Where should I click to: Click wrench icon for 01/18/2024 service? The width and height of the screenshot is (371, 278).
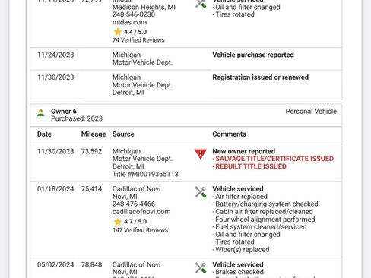tap(201, 192)
